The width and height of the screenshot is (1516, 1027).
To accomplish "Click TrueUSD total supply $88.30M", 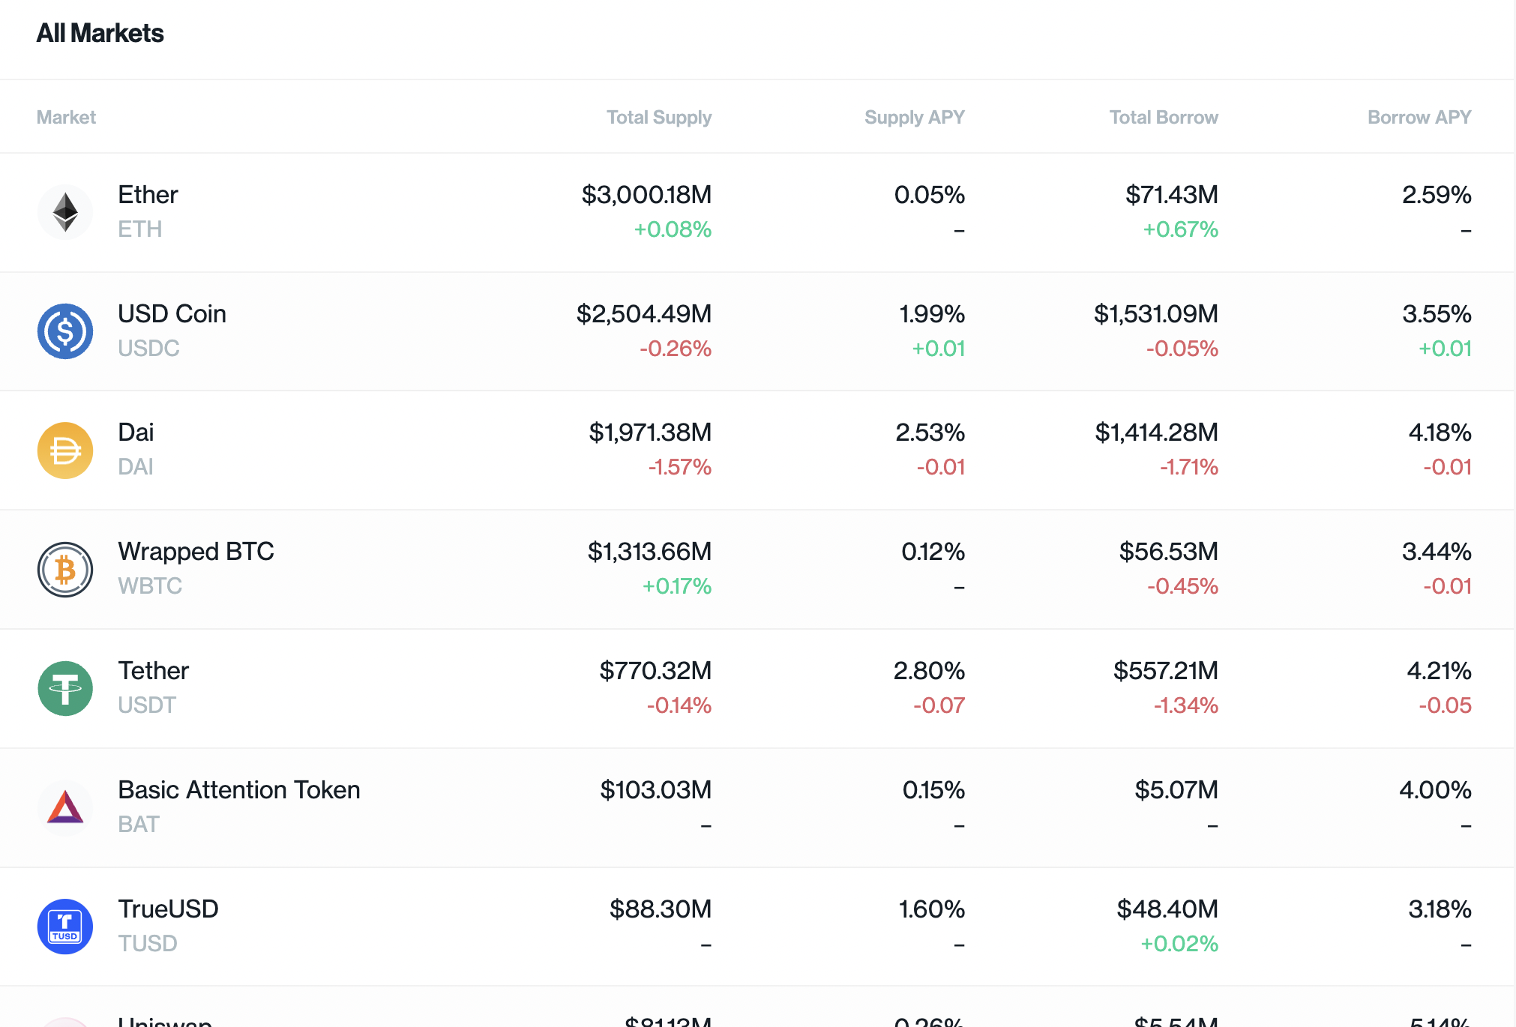I will [661, 909].
